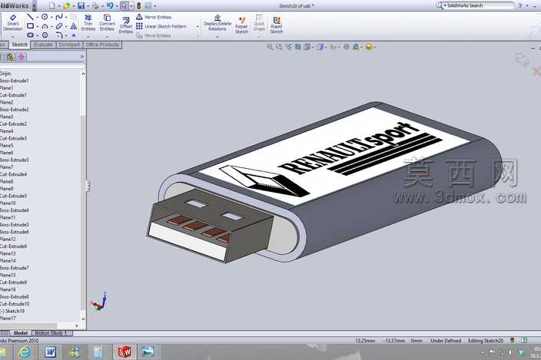
Task: Select the Spline sketch tool
Action: (59, 17)
